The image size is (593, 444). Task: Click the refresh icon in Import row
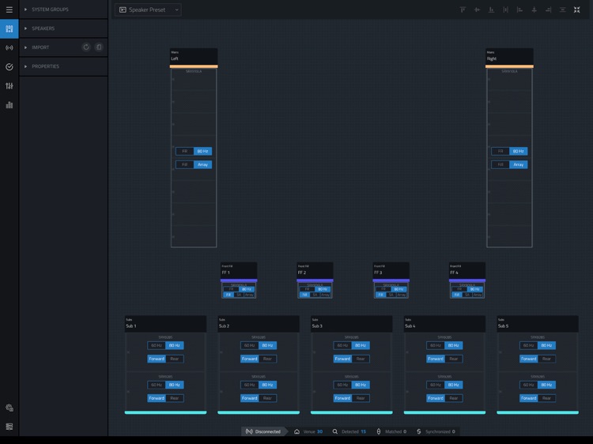86,47
